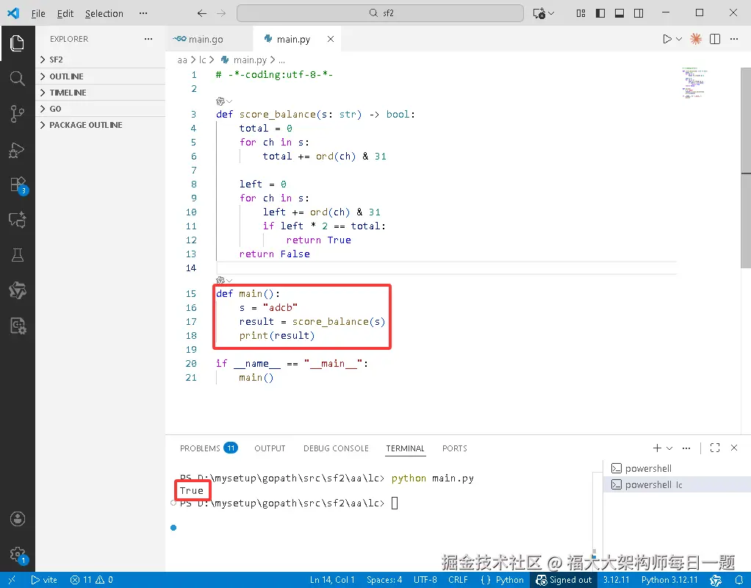Open the Search view in activity bar
Image resolution: width=751 pixels, height=588 pixels.
[17, 78]
